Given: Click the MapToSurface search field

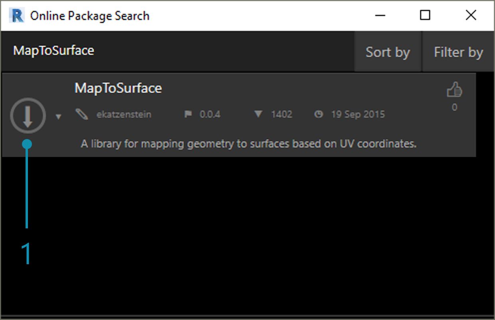Looking at the screenshot, I should coord(160,51).
